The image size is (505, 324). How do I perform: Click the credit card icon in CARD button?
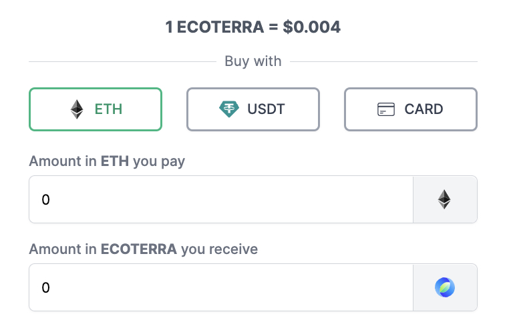(x=386, y=109)
